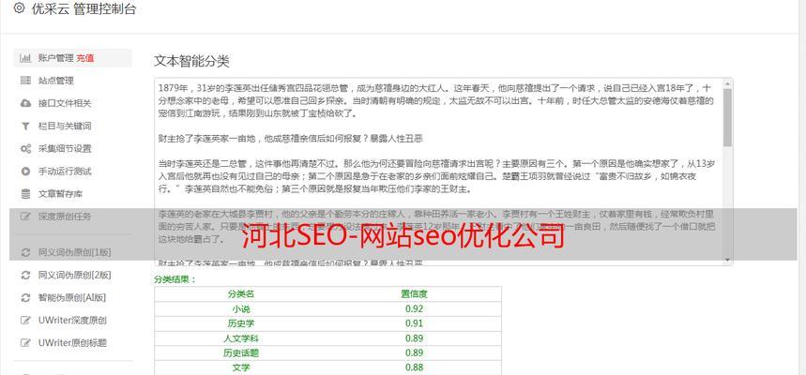This screenshot has height=375, width=806.
Task: Click the 0.91 confidence value
Action: (415, 323)
